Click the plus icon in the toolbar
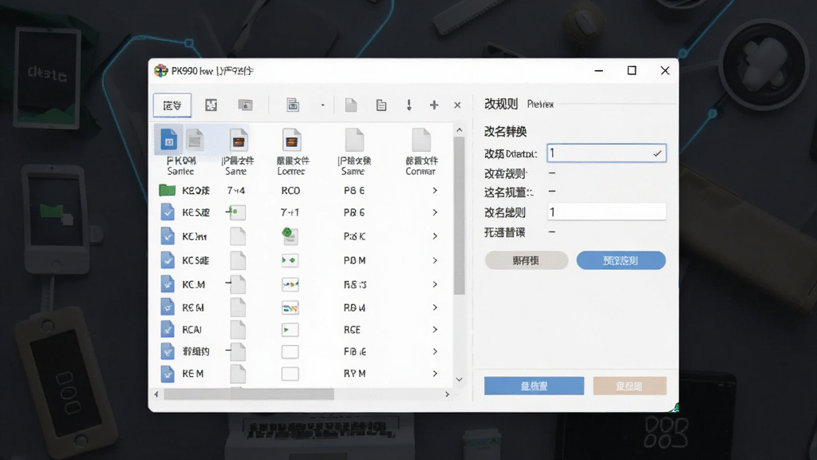817x460 pixels. [x=434, y=105]
